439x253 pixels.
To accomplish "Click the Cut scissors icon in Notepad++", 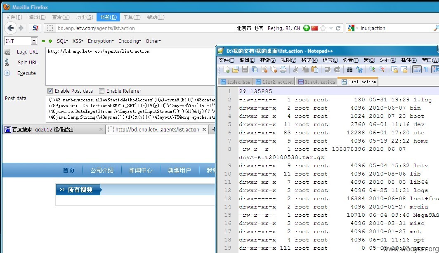I will 296,69.
